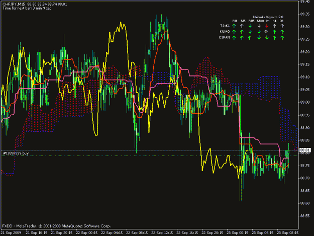Click the CSPAN D1 up arrow
Viewport: 314px width, 236px height.
(x=282, y=38)
